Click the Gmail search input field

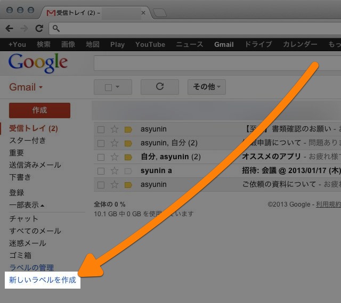[217, 63]
